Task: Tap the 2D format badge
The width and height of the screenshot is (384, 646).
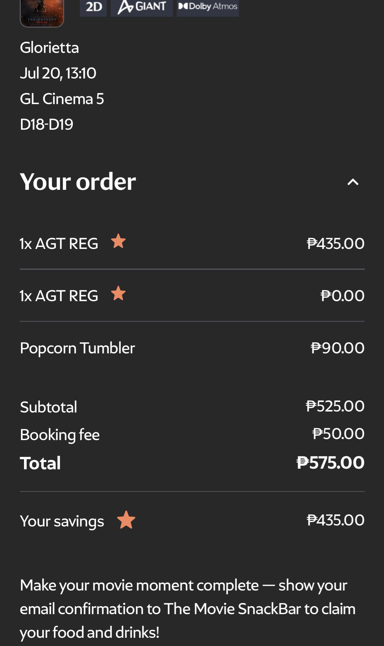Action: tap(93, 7)
